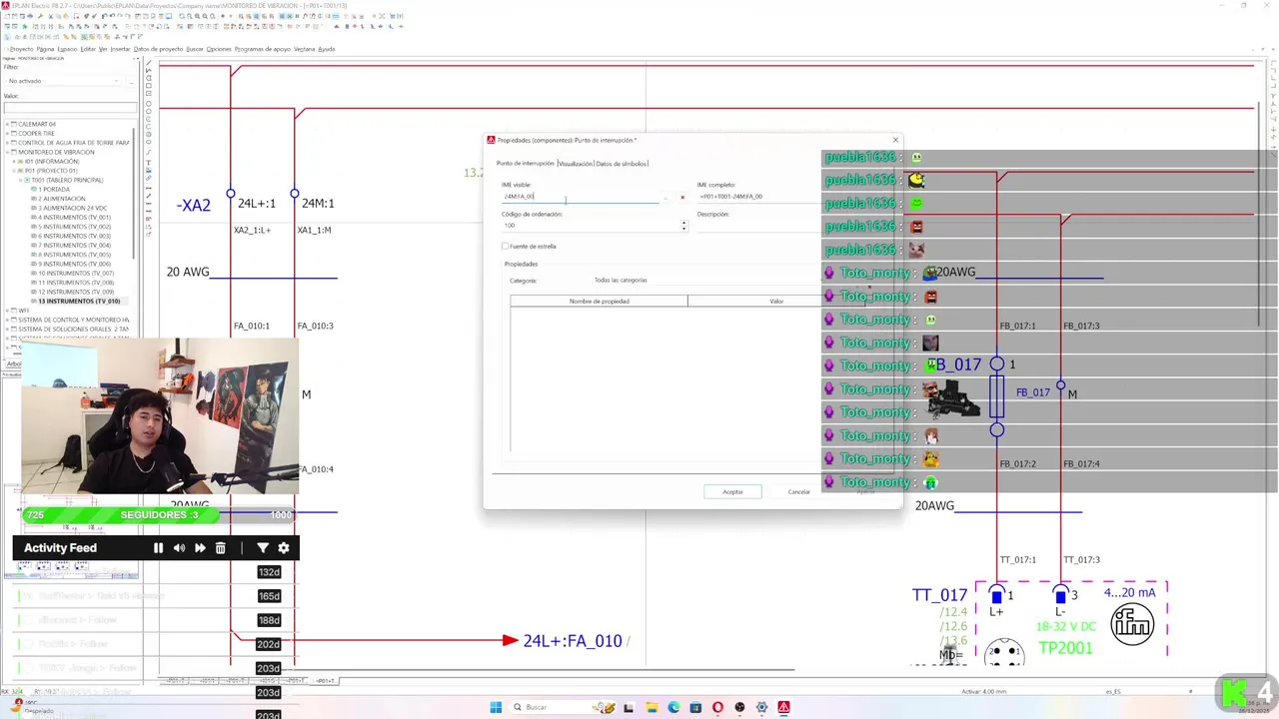The height and width of the screenshot is (719, 1279).
Task: Click Nombre de propiedad column header
Action: tap(599, 301)
